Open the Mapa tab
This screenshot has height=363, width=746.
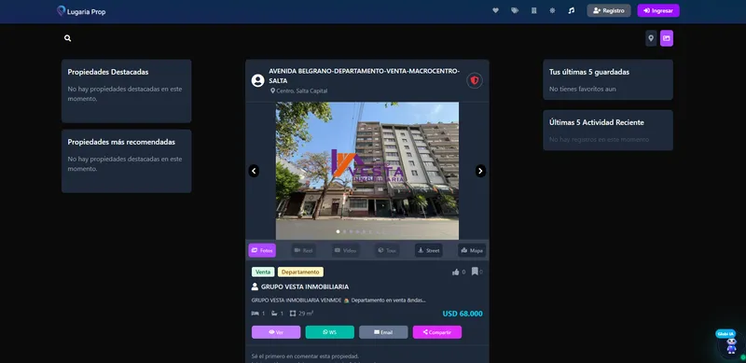pyautogui.click(x=472, y=250)
